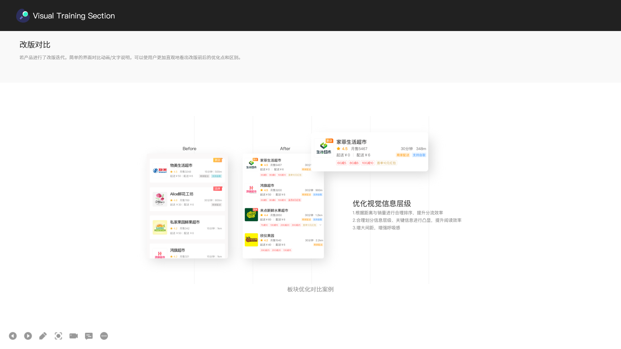Open the more options ellipsis icon
Viewport: 621px width, 349px height.
click(104, 336)
